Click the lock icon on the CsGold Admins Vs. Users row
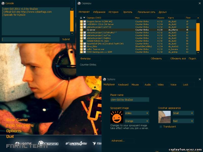Image resolution: width=203 pixels, height=152 pixels. point(81,41)
